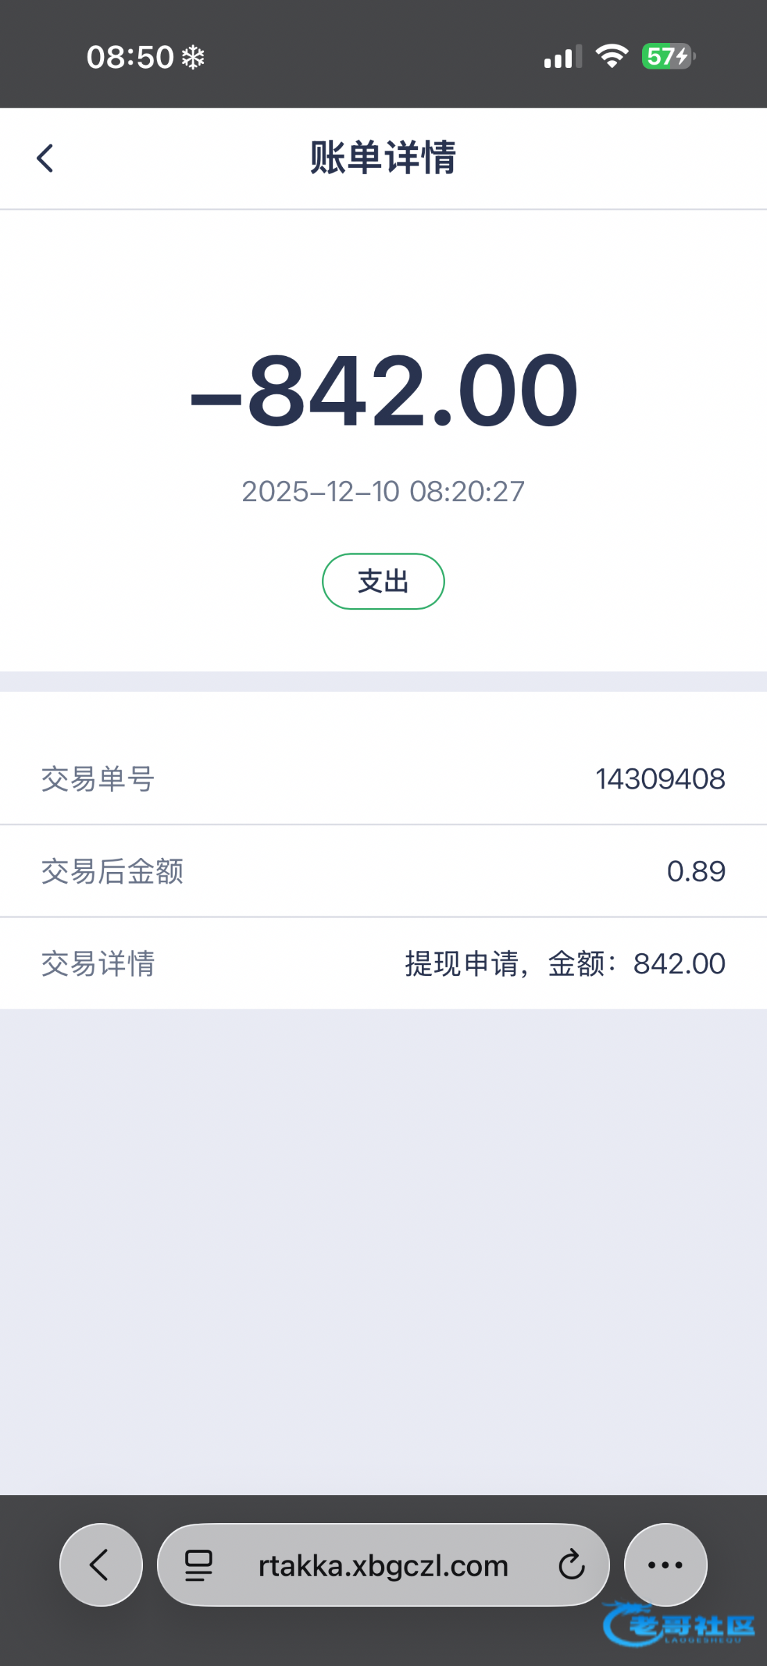Tap the address bar rtakka.xbgczl.com

click(x=383, y=1565)
